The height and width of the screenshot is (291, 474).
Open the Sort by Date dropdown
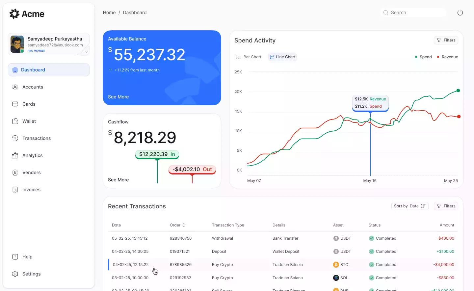click(x=410, y=206)
